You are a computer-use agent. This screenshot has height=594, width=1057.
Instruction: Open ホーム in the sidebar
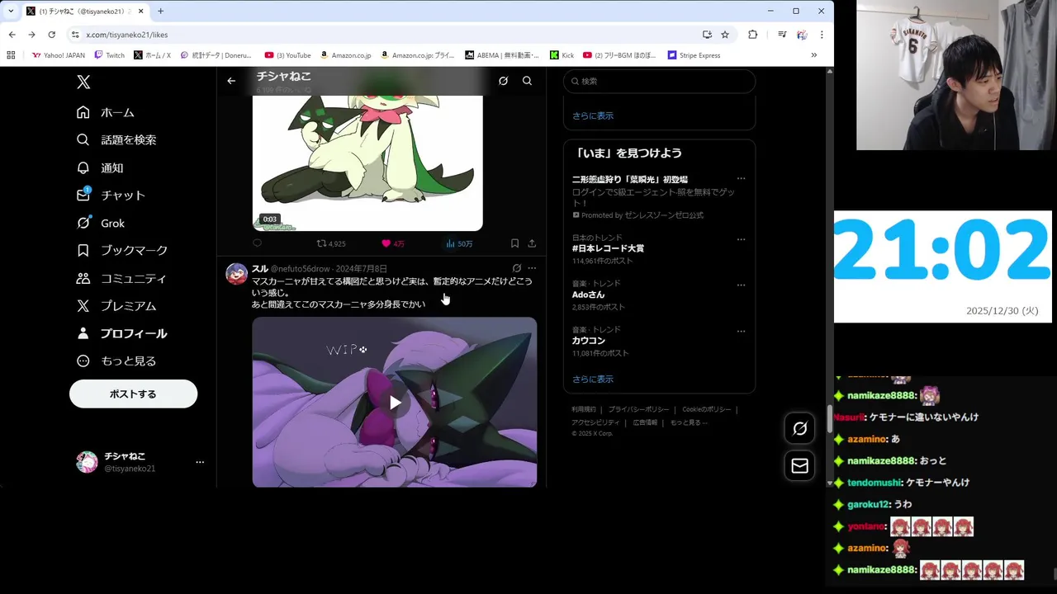point(105,112)
